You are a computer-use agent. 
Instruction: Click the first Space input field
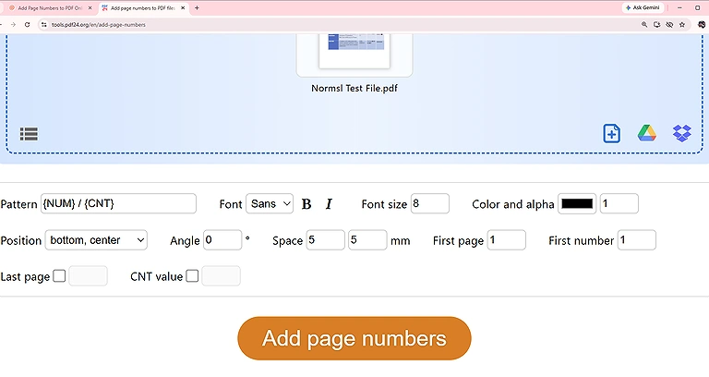click(x=326, y=240)
